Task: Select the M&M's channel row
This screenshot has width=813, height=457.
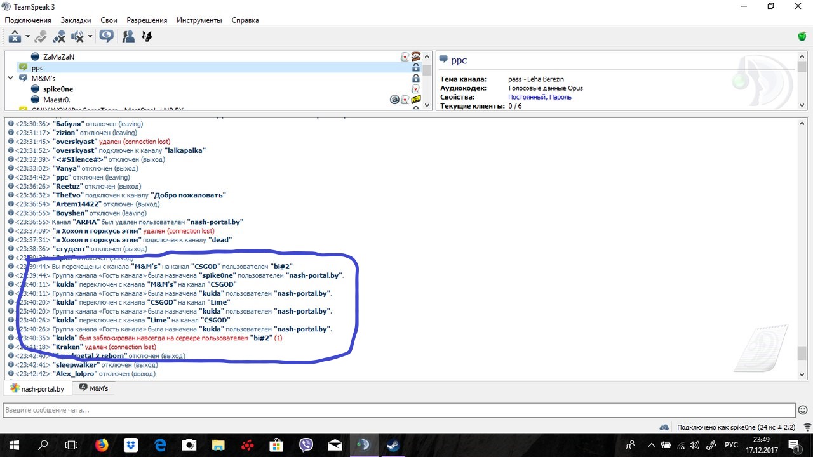Action: [x=218, y=78]
